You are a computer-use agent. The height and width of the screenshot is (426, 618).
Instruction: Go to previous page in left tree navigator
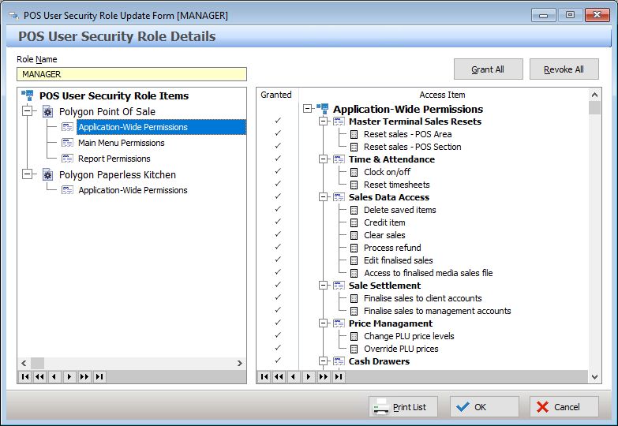pyautogui.click(x=39, y=377)
